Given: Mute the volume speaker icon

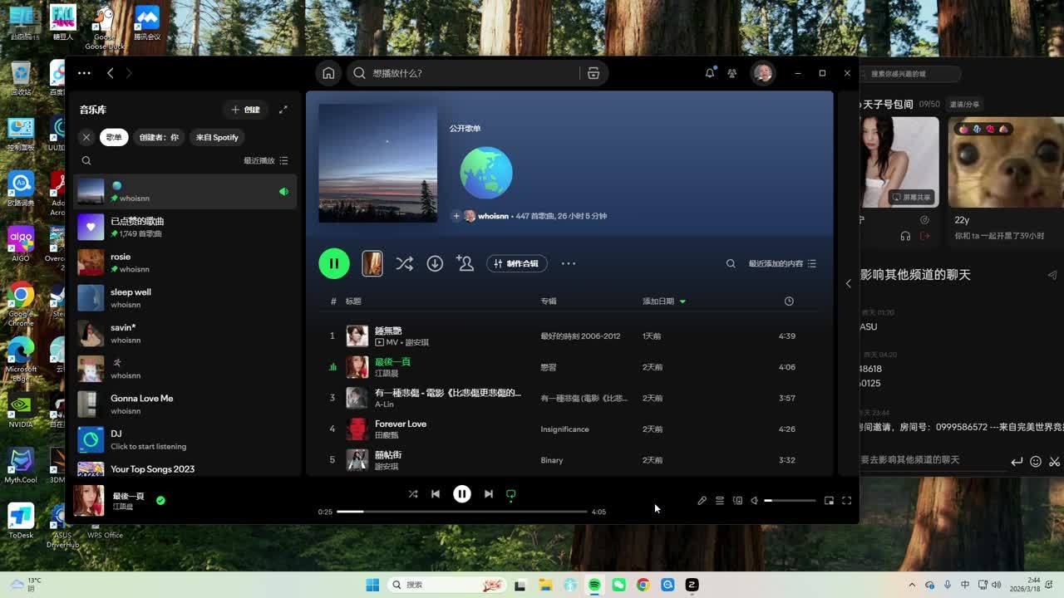Looking at the screenshot, I should 754,501.
